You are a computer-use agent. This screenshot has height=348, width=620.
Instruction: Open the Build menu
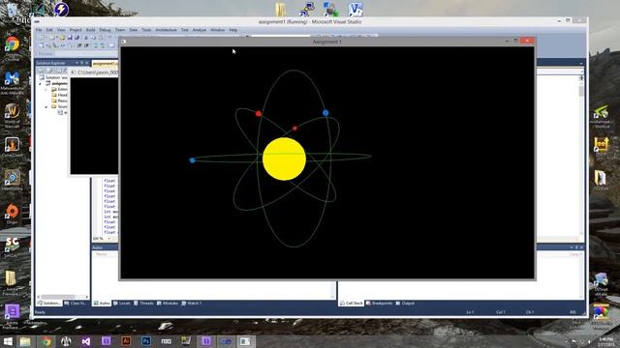(x=90, y=30)
